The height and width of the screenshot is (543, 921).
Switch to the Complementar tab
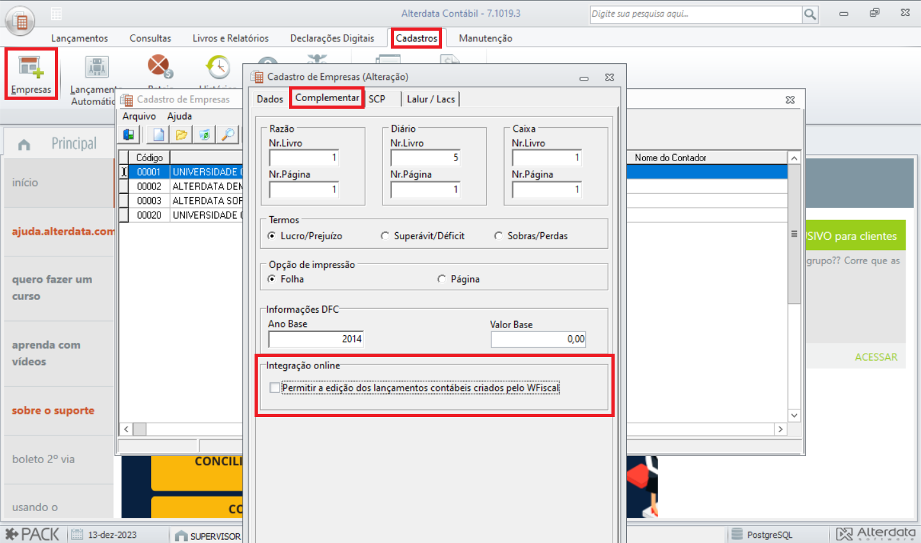click(x=327, y=98)
